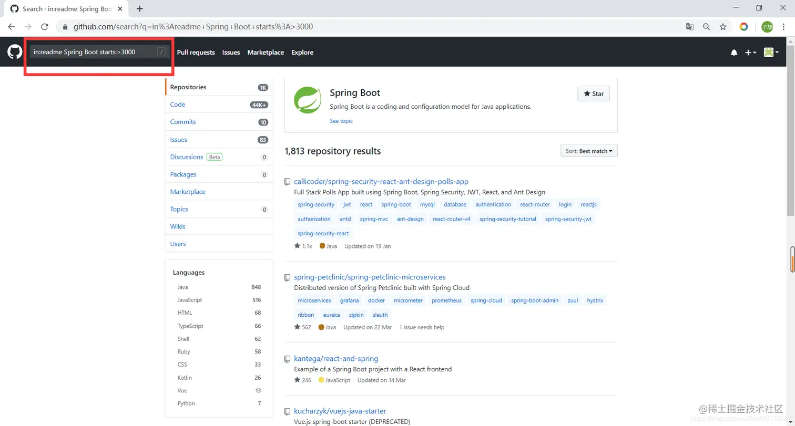Filter results by Java language
The image size is (795, 426).
point(183,287)
